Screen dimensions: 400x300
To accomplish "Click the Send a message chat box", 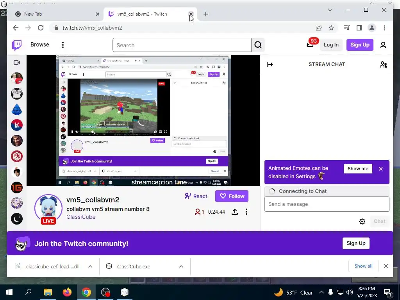I will (327, 204).
